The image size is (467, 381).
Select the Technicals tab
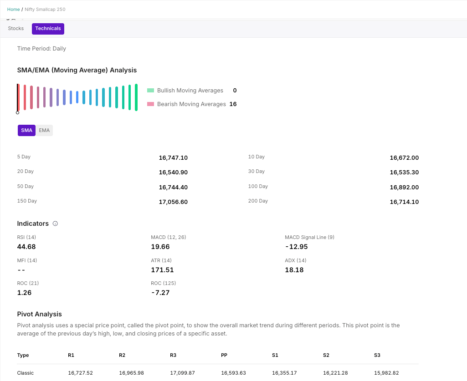point(48,29)
